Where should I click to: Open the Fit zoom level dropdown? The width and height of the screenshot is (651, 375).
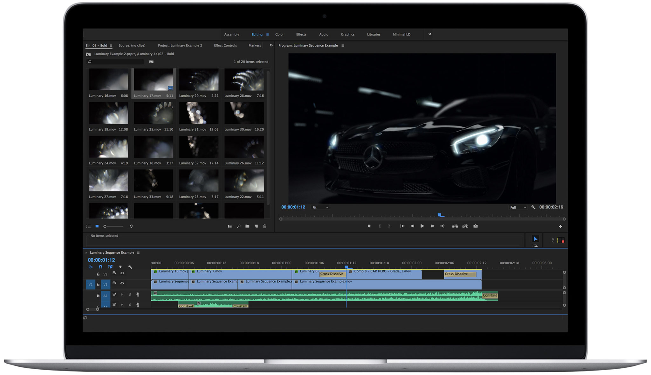click(320, 208)
